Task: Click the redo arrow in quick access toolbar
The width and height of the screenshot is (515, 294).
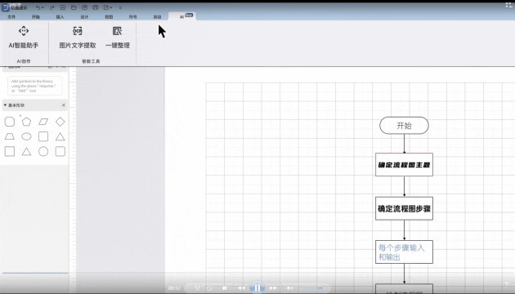Action: 51,7
